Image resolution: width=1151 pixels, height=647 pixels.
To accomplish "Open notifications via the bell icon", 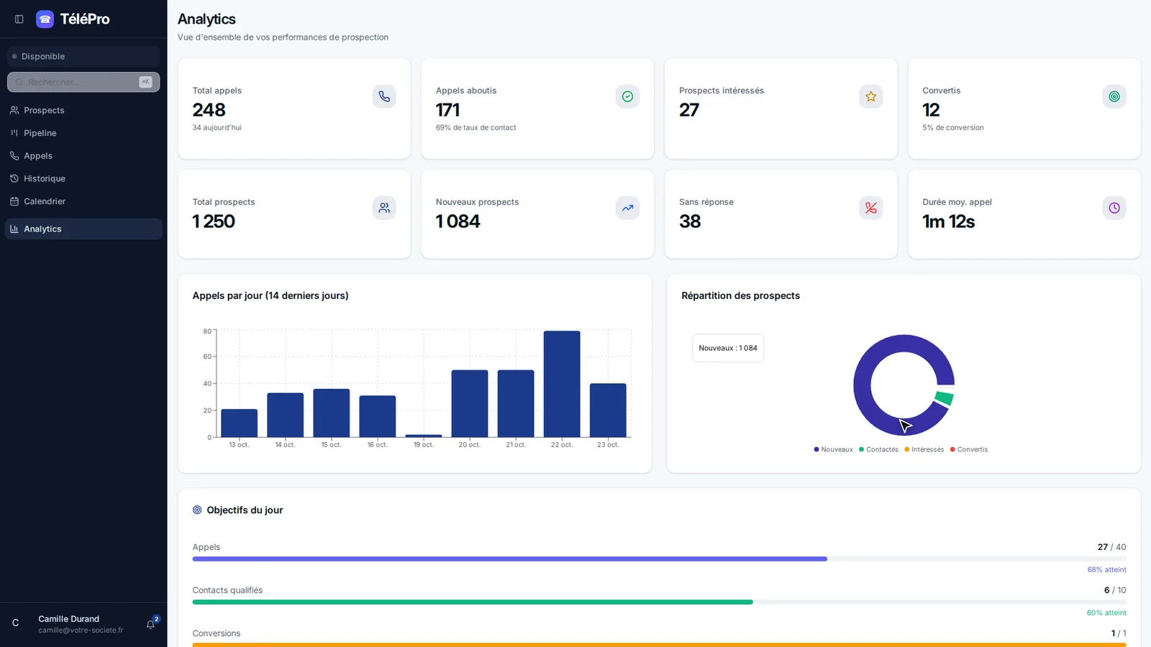I will (151, 624).
